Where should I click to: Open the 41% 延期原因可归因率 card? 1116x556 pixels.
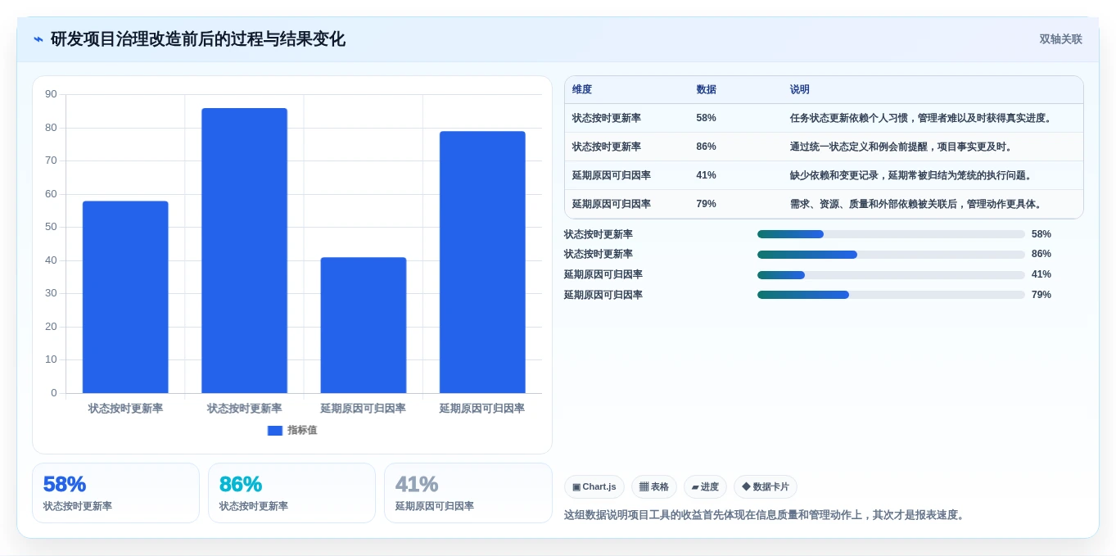coord(468,493)
